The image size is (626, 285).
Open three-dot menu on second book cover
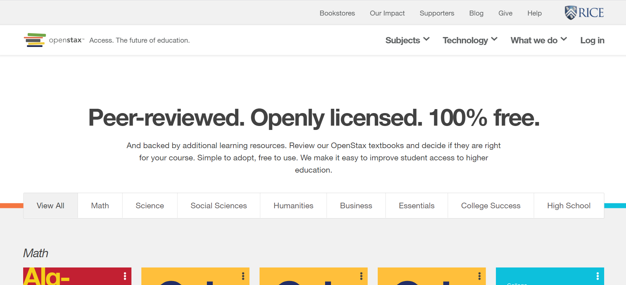(243, 276)
